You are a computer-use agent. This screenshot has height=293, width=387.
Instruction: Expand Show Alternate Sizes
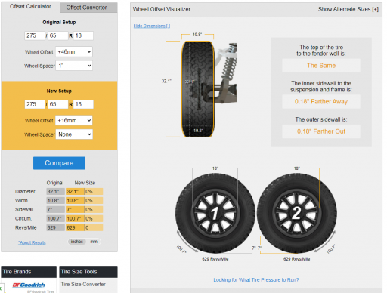tap(348, 9)
